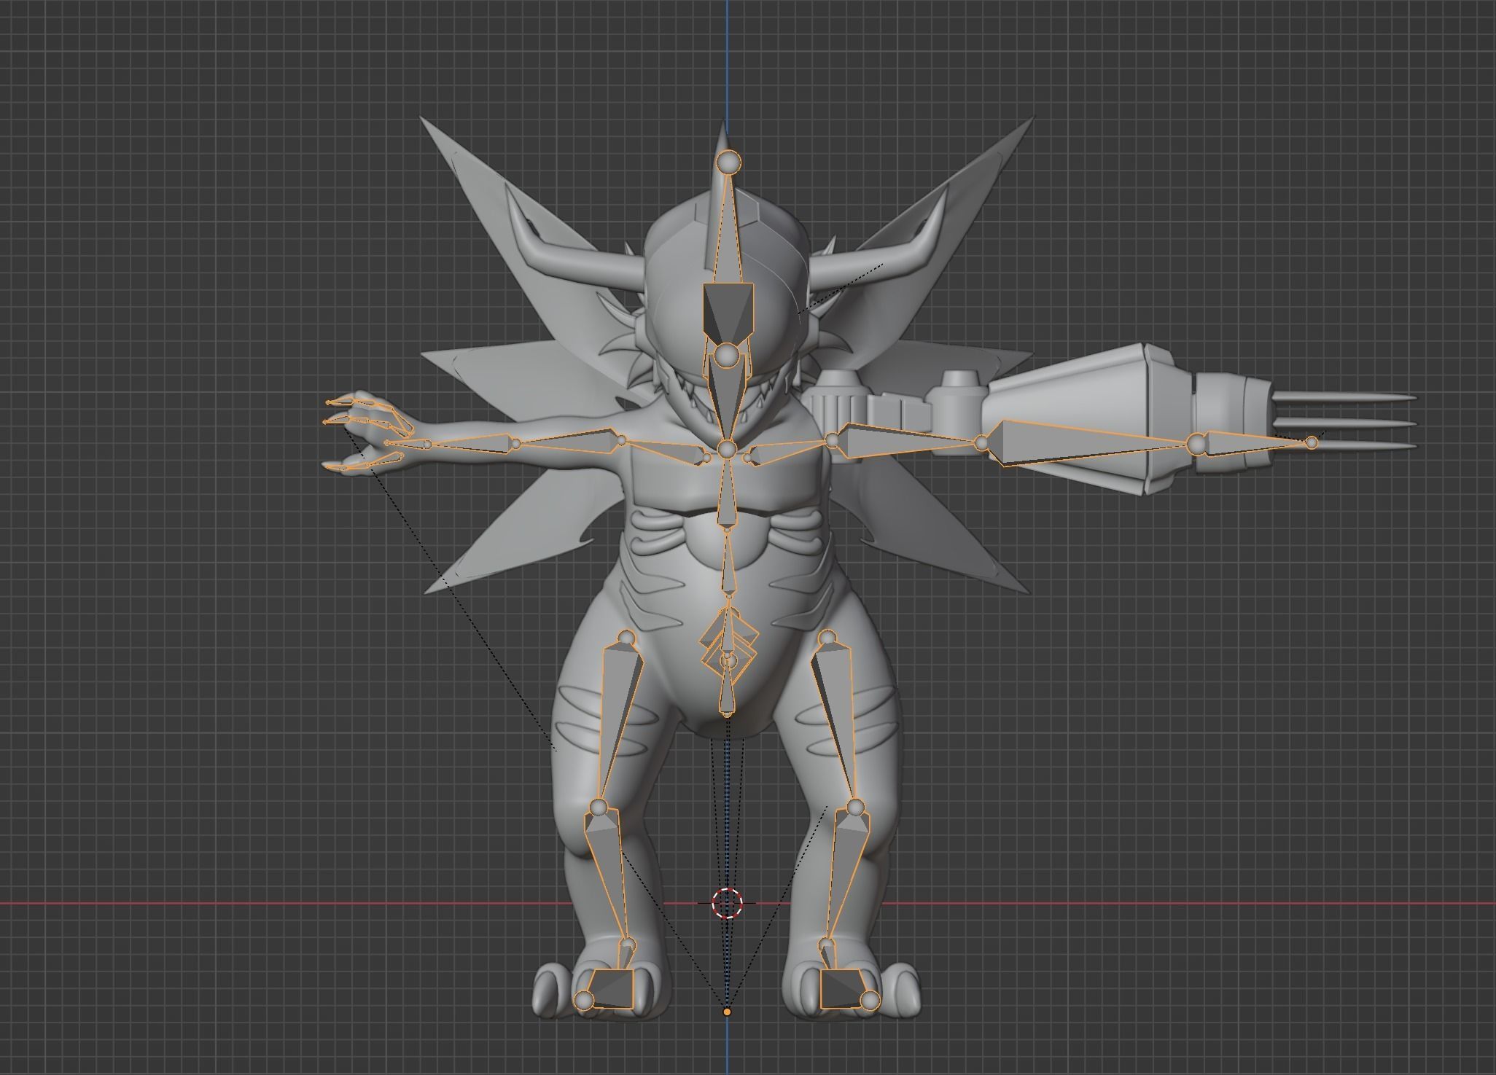The width and height of the screenshot is (1496, 1075).
Task: Select the upper arm bone of the clawed arm
Action: 569,441
